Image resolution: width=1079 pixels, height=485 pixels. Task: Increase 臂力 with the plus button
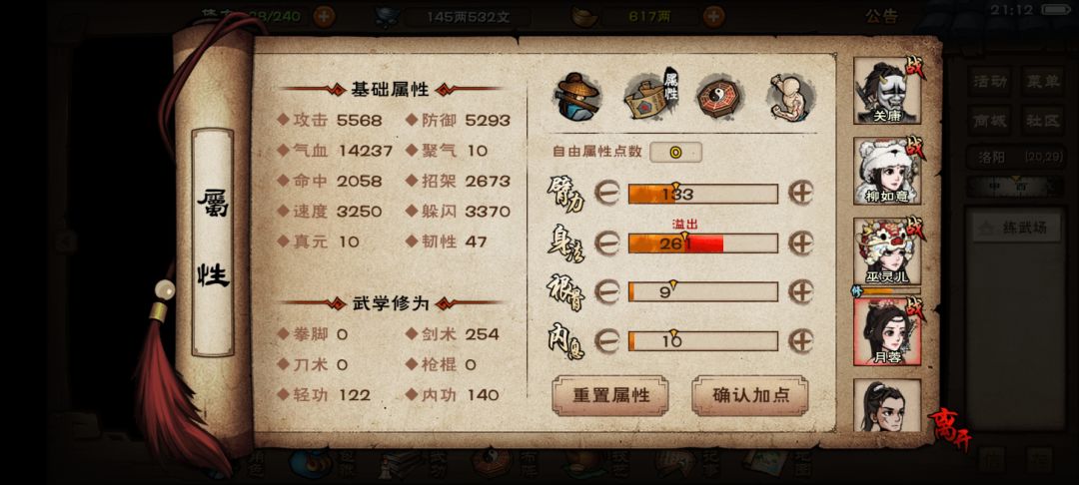coord(801,194)
